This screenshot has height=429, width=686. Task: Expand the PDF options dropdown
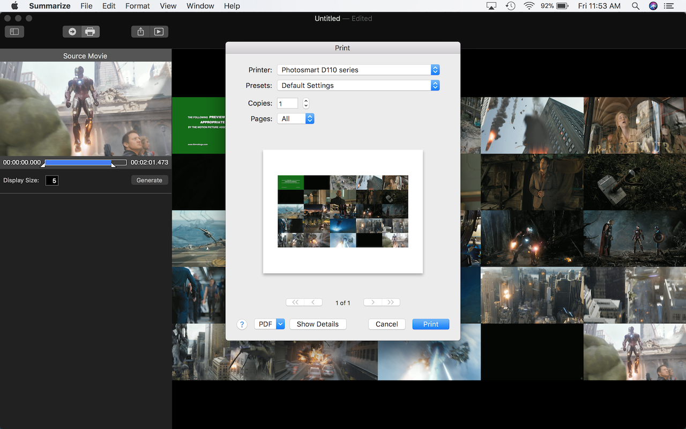[280, 324]
